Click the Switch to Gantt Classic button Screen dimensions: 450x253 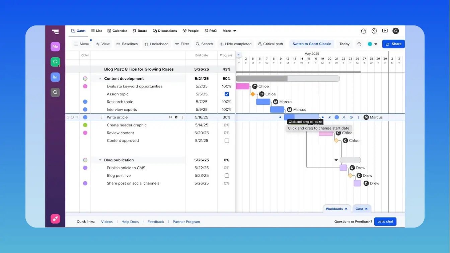(312, 44)
